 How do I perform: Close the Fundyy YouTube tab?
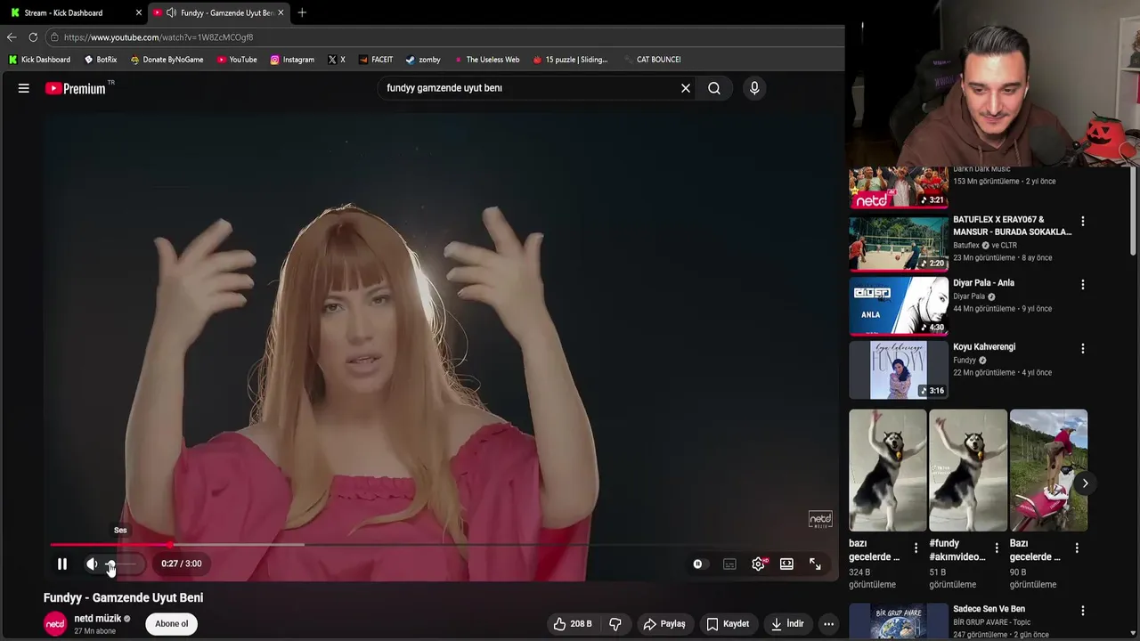pyautogui.click(x=281, y=12)
